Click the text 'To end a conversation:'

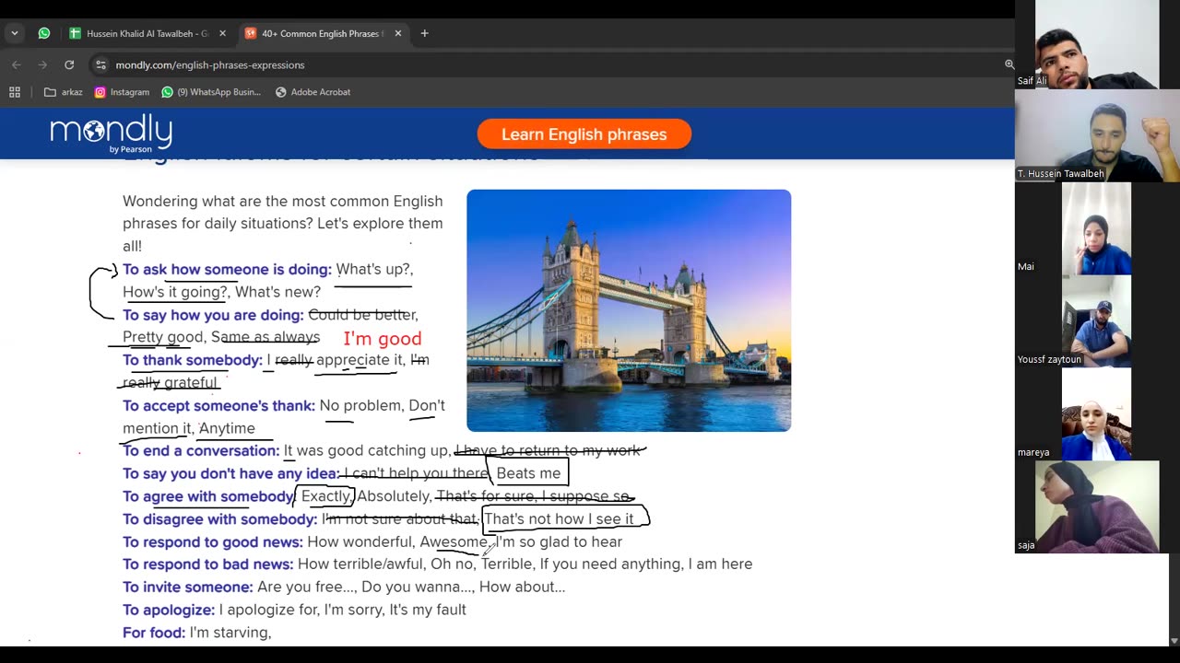(x=201, y=450)
